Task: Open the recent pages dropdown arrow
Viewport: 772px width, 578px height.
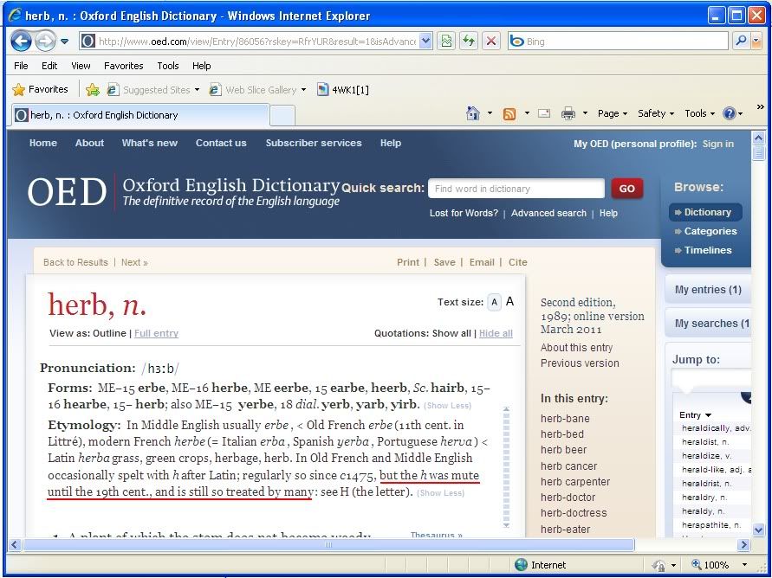Action: (64, 42)
